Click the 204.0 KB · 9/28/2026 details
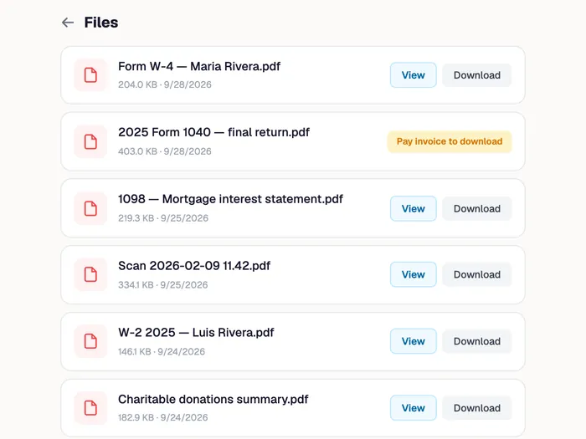Screen dimensions: 586x439 click(x=165, y=84)
